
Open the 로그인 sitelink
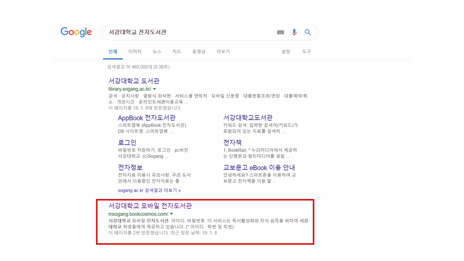coord(127,142)
